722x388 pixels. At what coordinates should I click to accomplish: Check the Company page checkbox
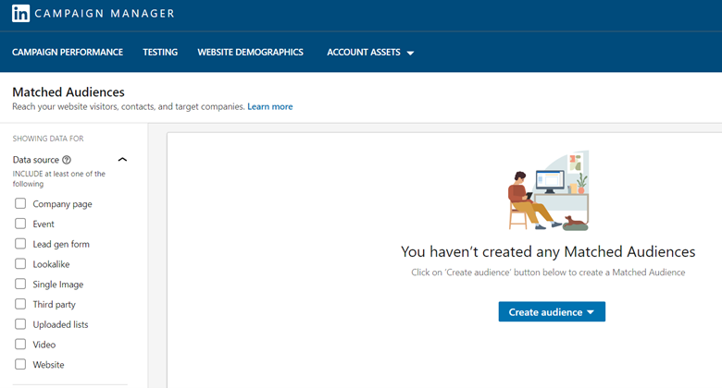coord(20,203)
